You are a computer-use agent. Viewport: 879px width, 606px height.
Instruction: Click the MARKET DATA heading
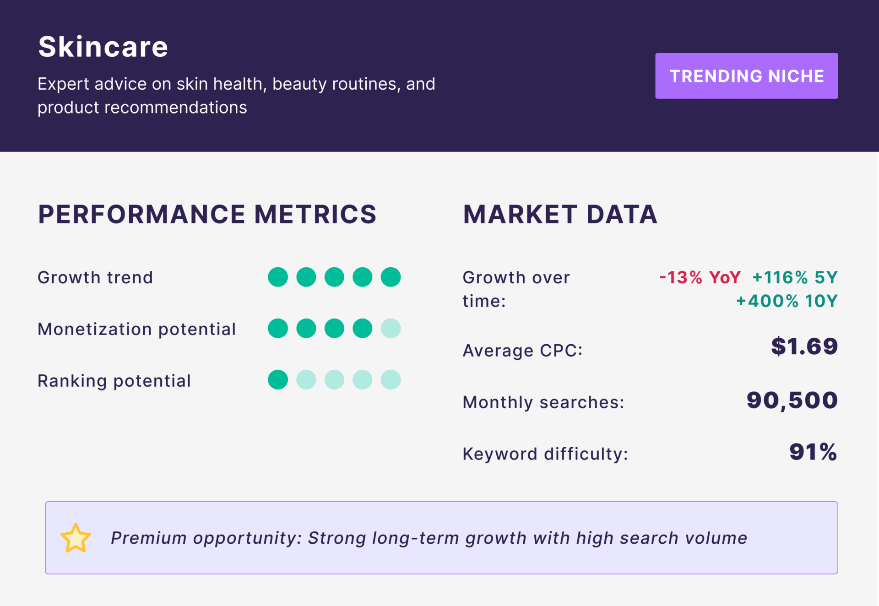point(560,214)
